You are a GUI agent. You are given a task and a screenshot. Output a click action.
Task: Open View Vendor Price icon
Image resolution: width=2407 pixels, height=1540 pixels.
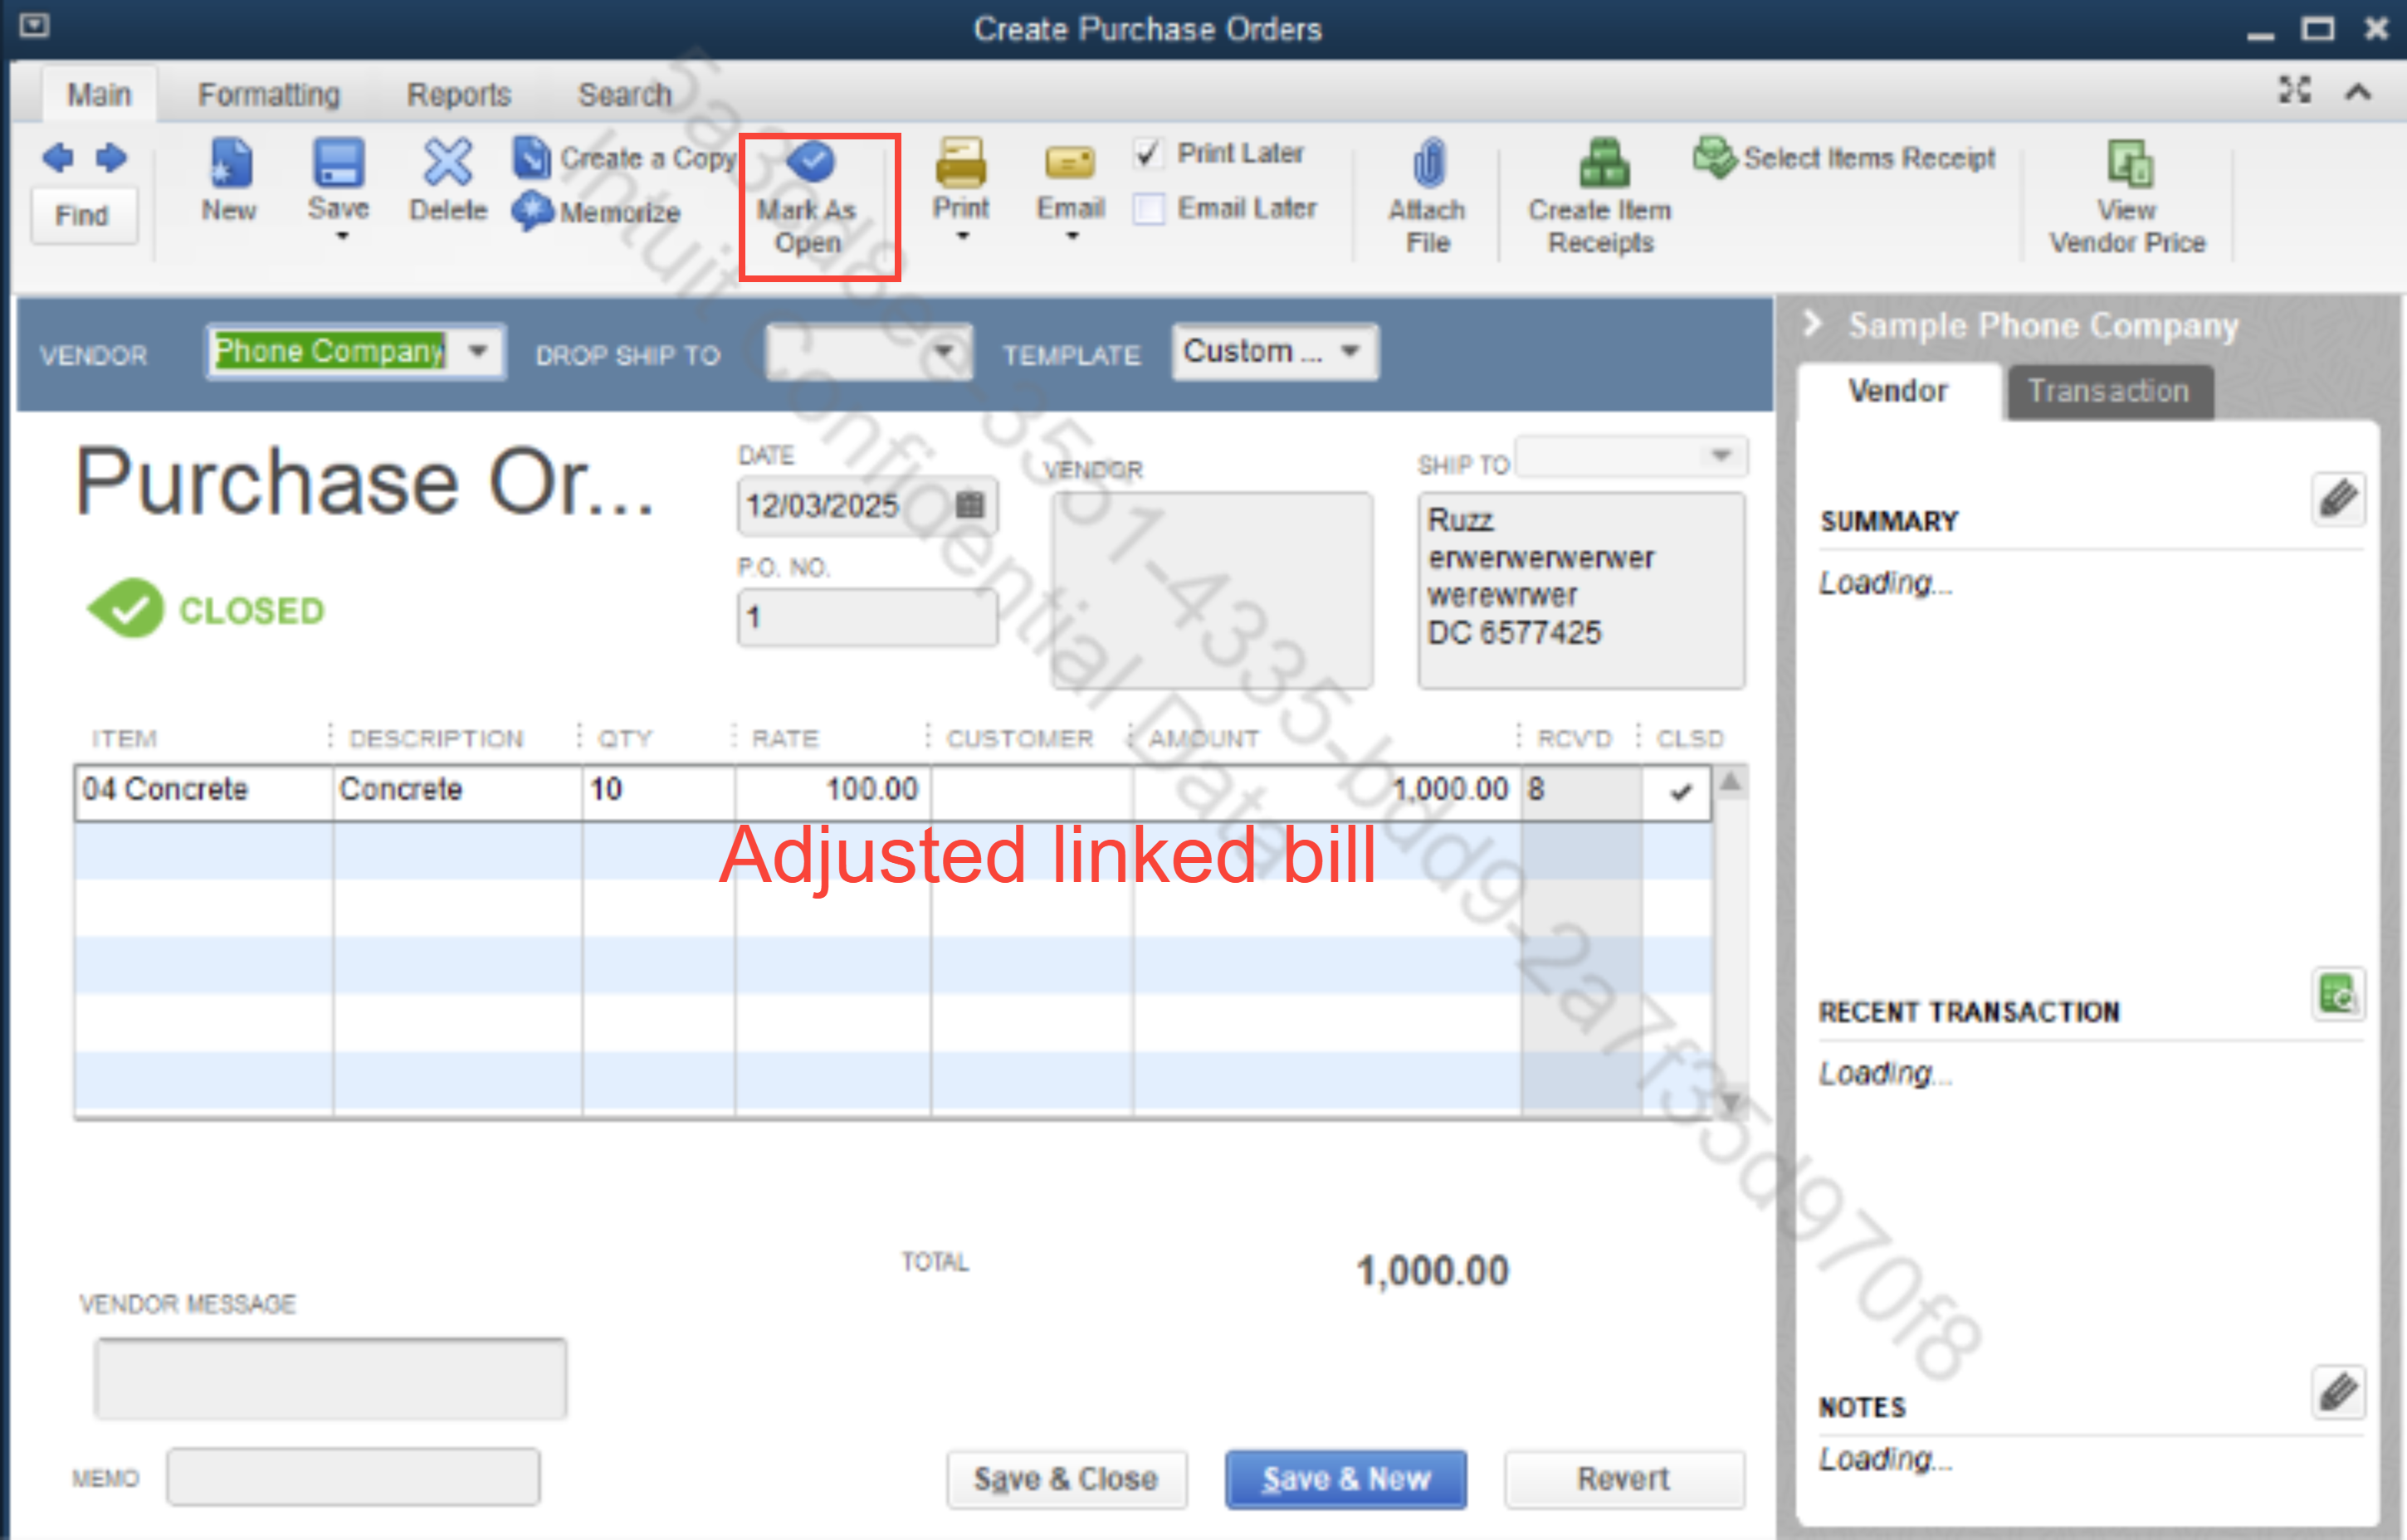2129,163
